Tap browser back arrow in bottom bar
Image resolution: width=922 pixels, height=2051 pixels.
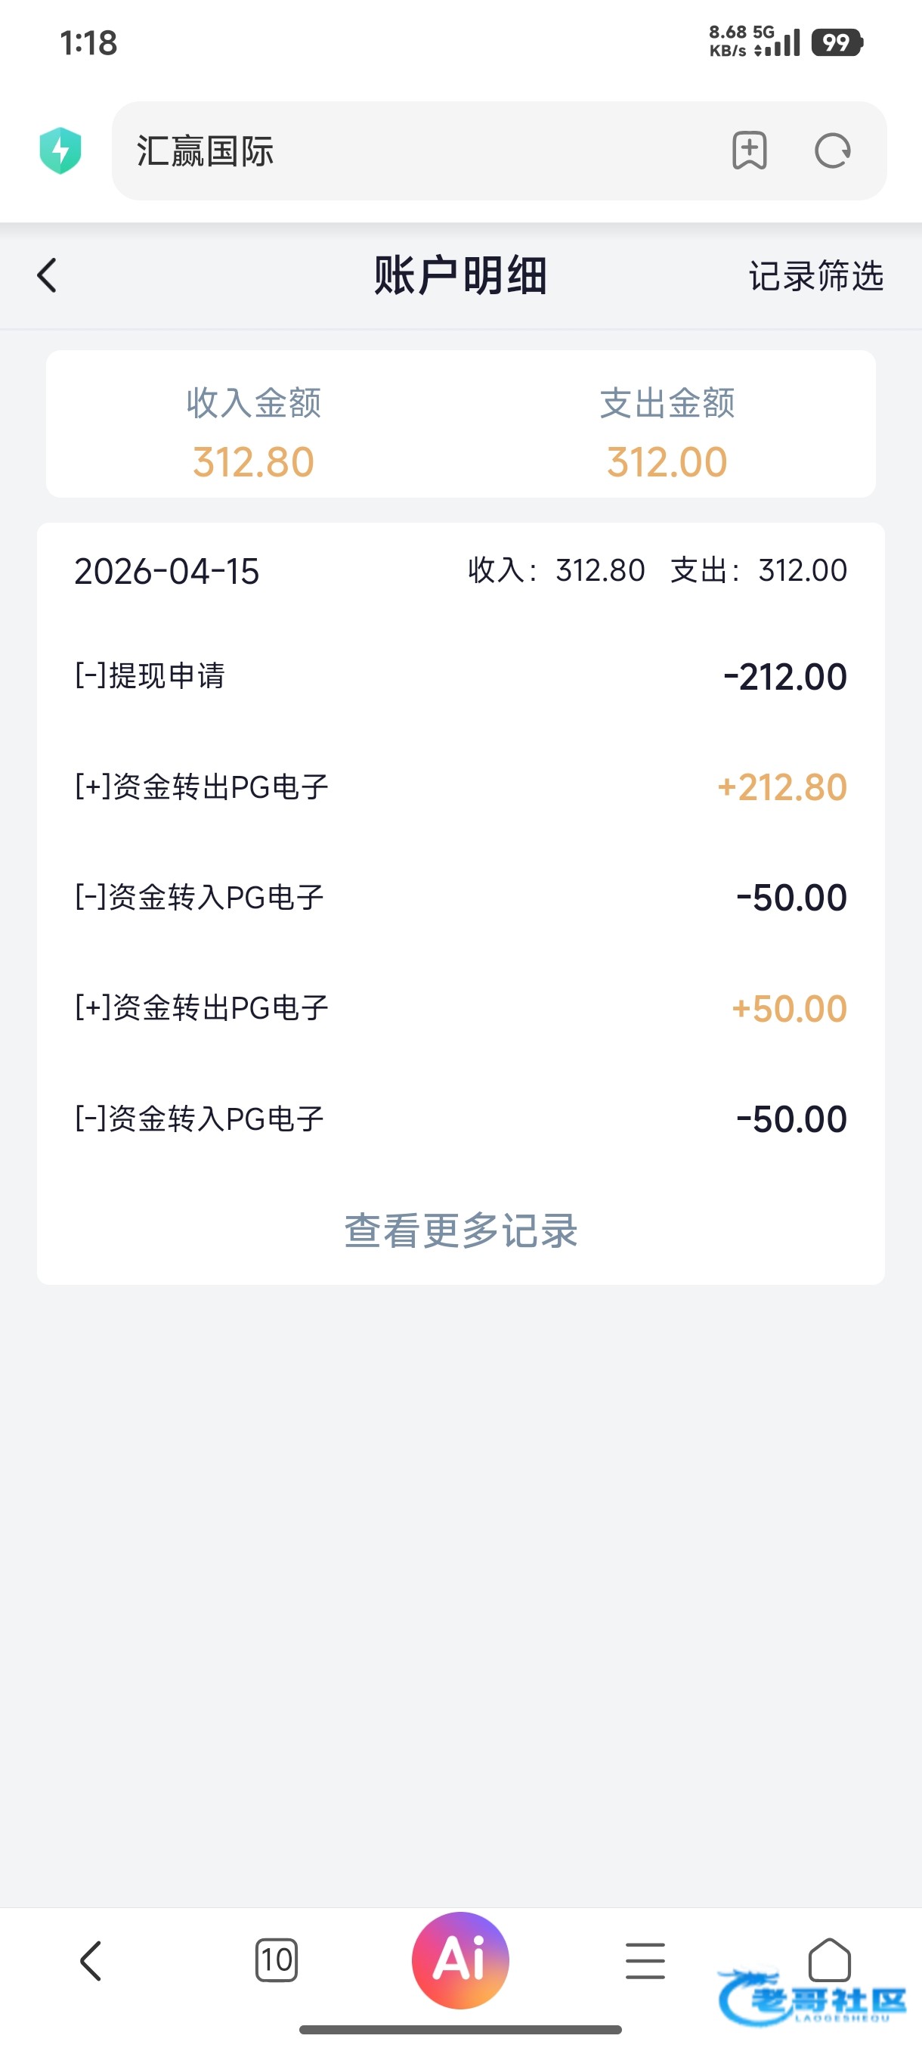point(91,1960)
